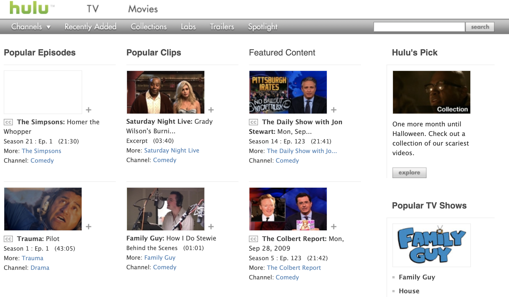Open the Saturday Night Live show link
509x297 pixels.
point(172,150)
